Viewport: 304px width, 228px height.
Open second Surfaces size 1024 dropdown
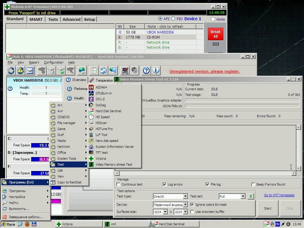point(186,212)
